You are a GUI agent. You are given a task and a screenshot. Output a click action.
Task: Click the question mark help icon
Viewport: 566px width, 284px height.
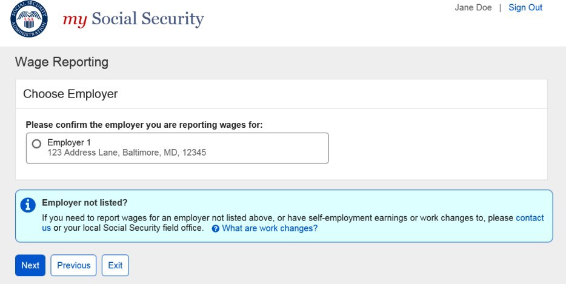tap(215, 229)
